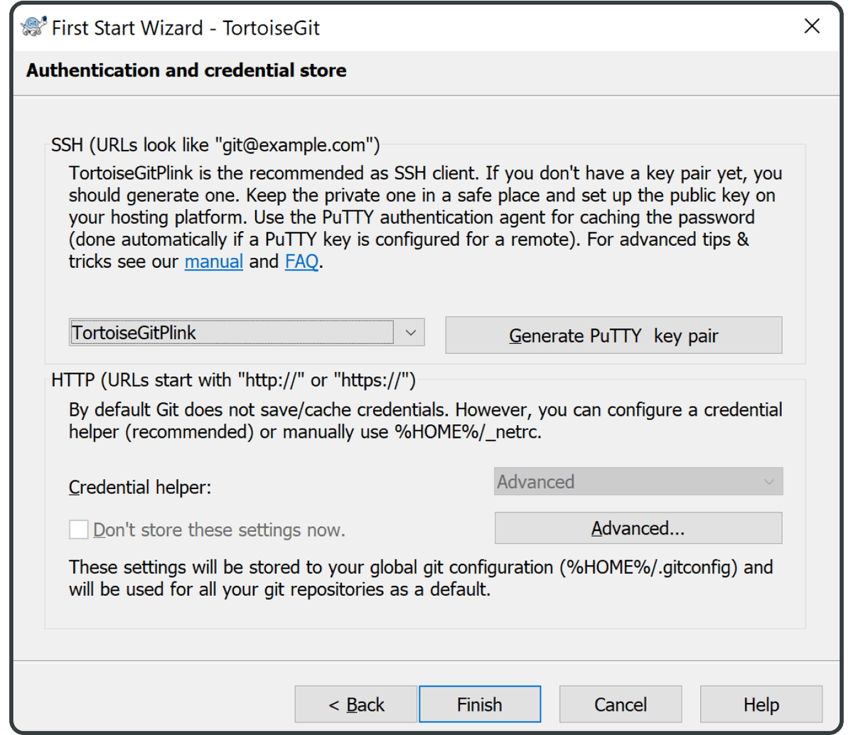Click the "Don't store these settings now" label
The height and width of the screenshot is (735, 853).
click(x=219, y=530)
